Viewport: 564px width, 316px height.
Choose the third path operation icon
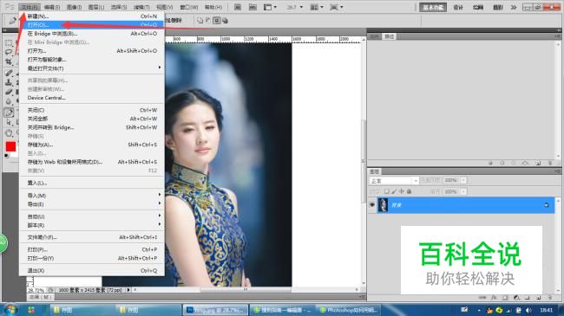tap(217, 21)
